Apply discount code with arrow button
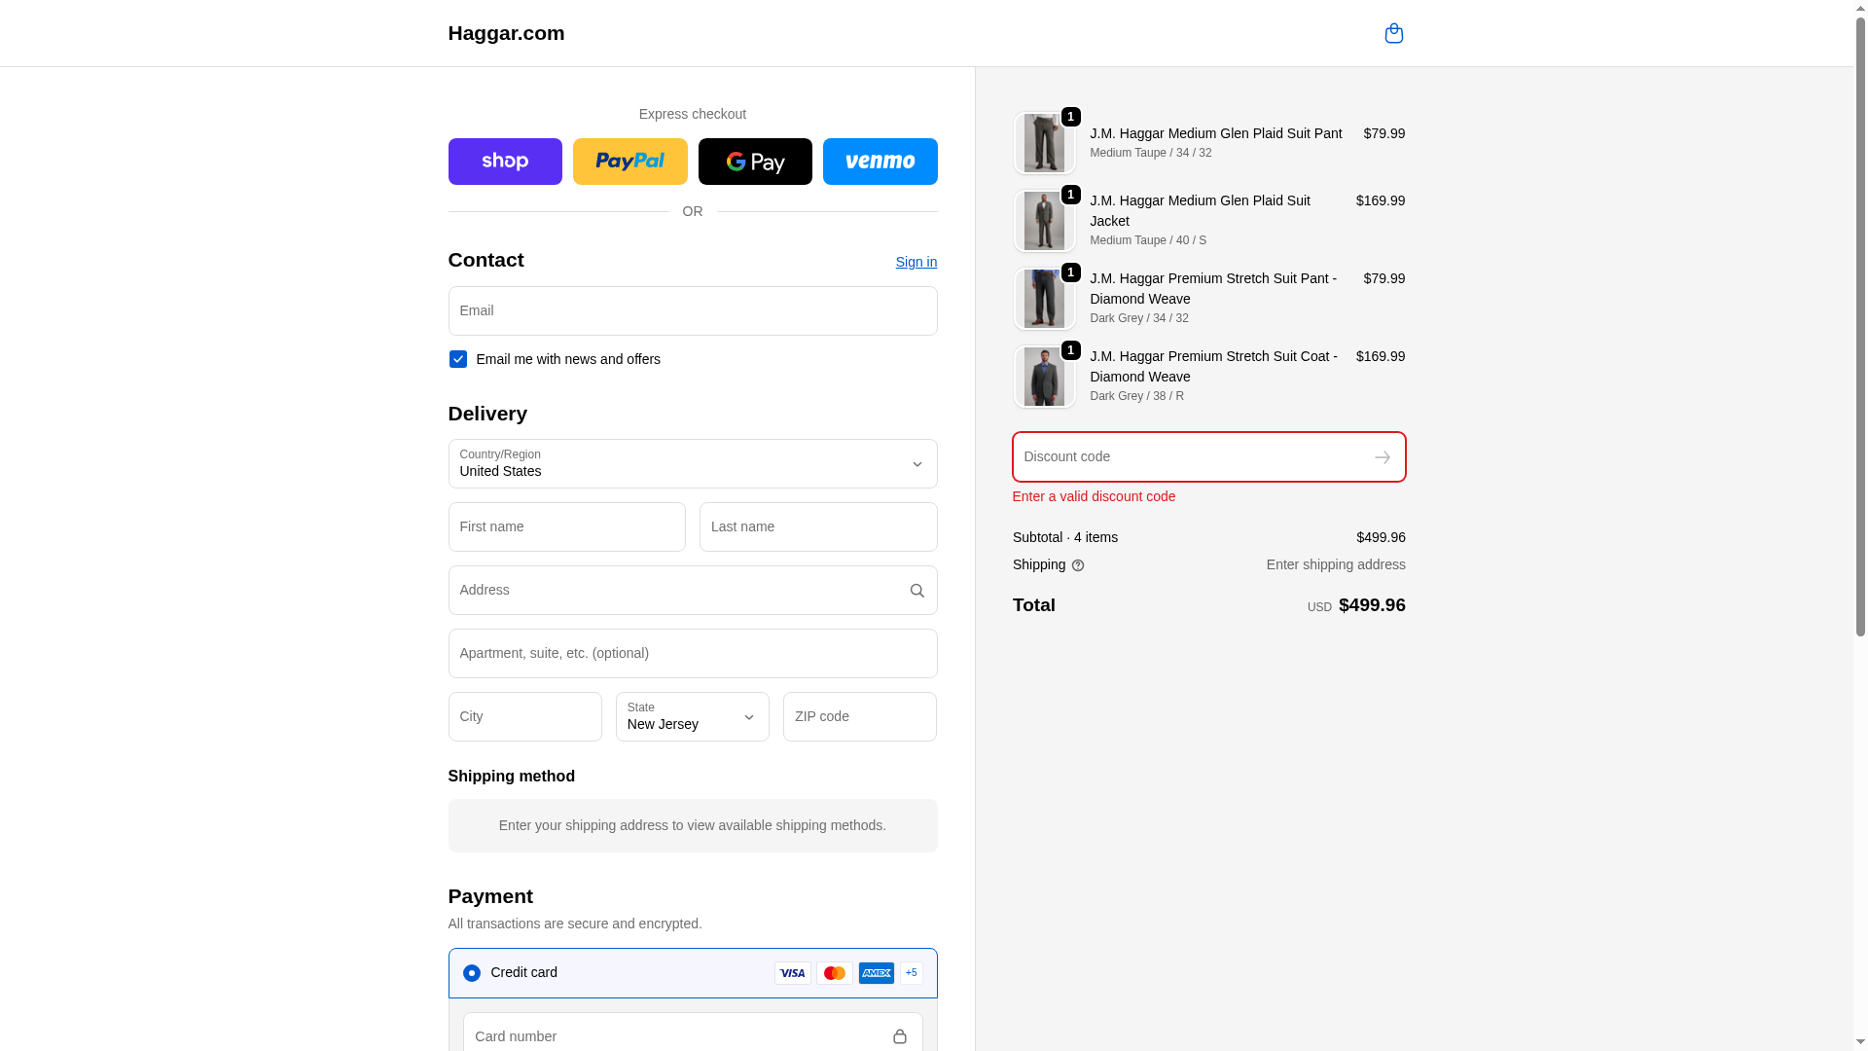 1382,457
